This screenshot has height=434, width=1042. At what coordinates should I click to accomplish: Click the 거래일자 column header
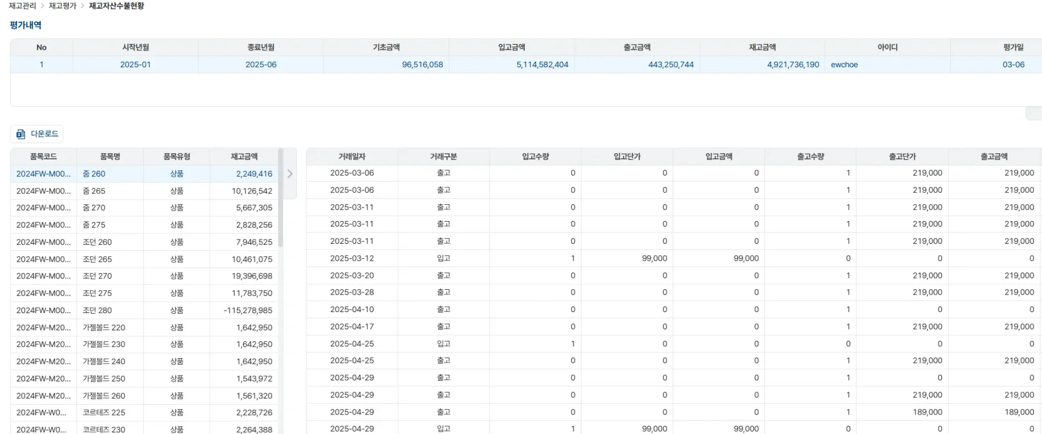[x=352, y=157]
